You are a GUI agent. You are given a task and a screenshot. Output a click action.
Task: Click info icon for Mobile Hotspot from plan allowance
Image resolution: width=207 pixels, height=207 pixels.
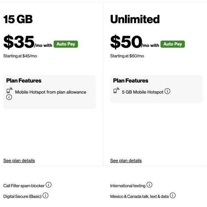tap(9, 97)
